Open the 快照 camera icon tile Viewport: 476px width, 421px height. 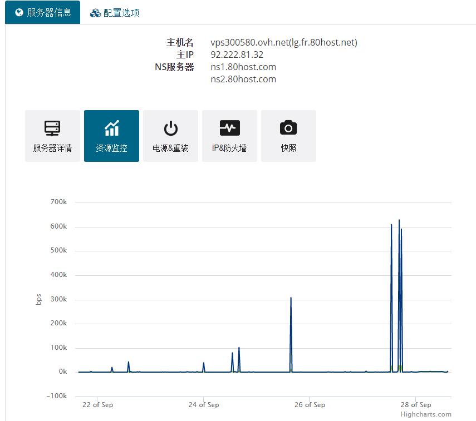[x=288, y=136]
